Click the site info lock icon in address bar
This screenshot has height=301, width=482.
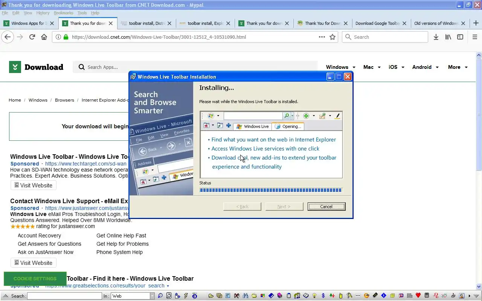pos(66,37)
